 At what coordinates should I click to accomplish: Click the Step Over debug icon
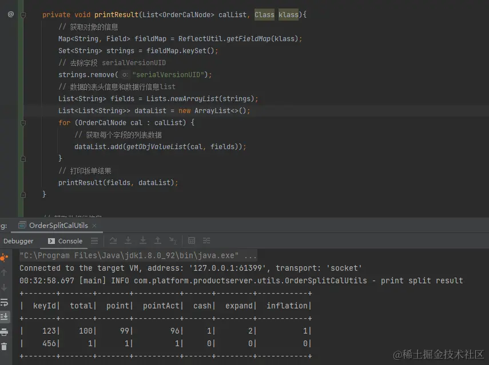pos(128,240)
